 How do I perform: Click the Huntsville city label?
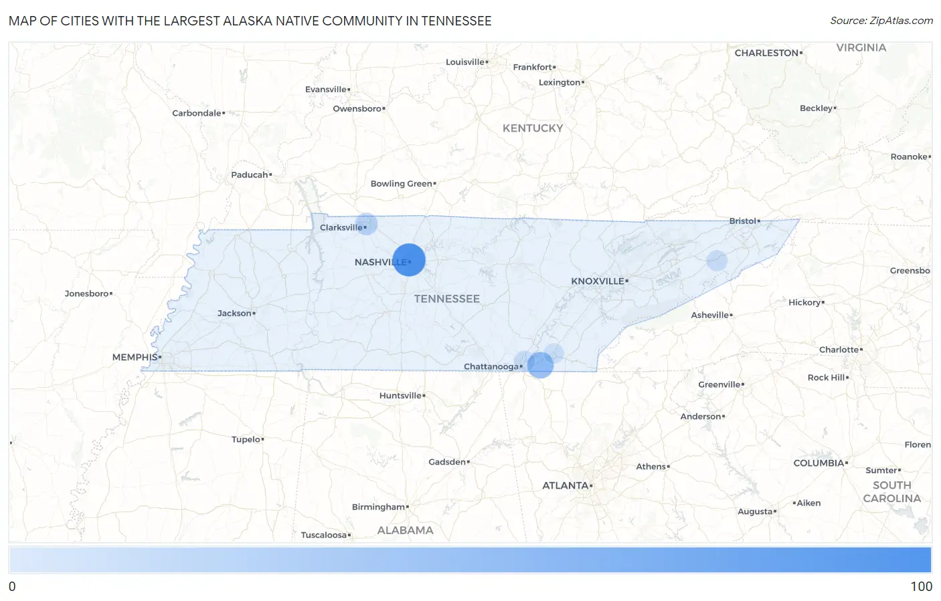(400, 396)
